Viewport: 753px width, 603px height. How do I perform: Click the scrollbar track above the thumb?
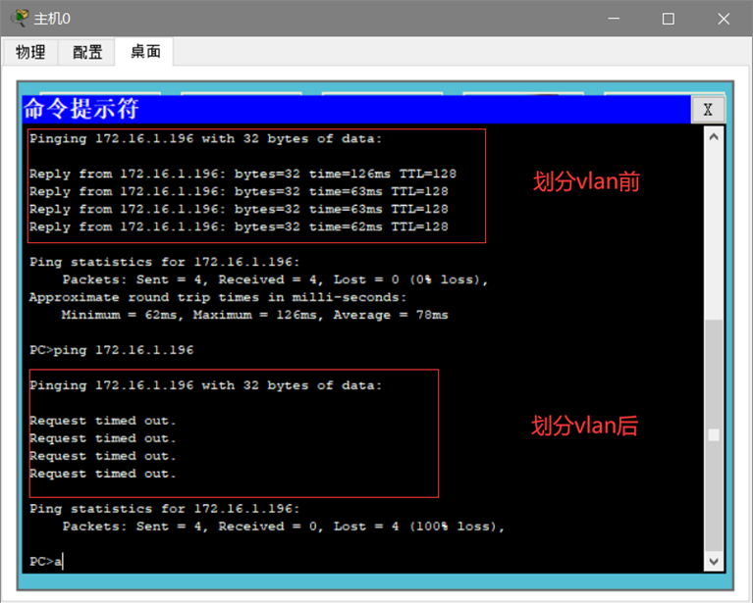click(714, 232)
